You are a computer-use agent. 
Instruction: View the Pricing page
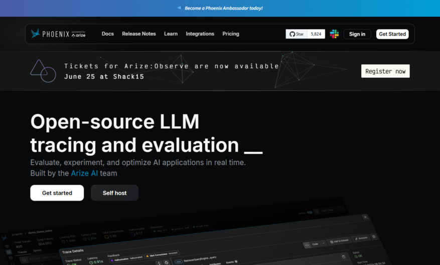pos(231,34)
